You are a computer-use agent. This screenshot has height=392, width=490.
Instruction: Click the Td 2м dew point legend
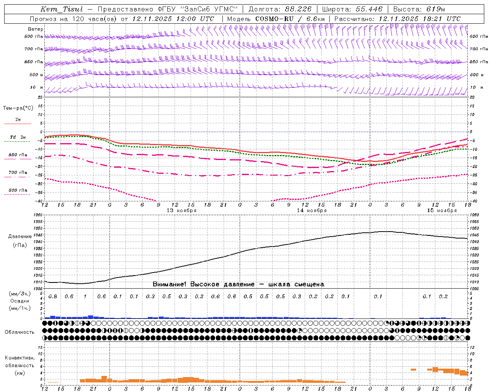(18, 137)
